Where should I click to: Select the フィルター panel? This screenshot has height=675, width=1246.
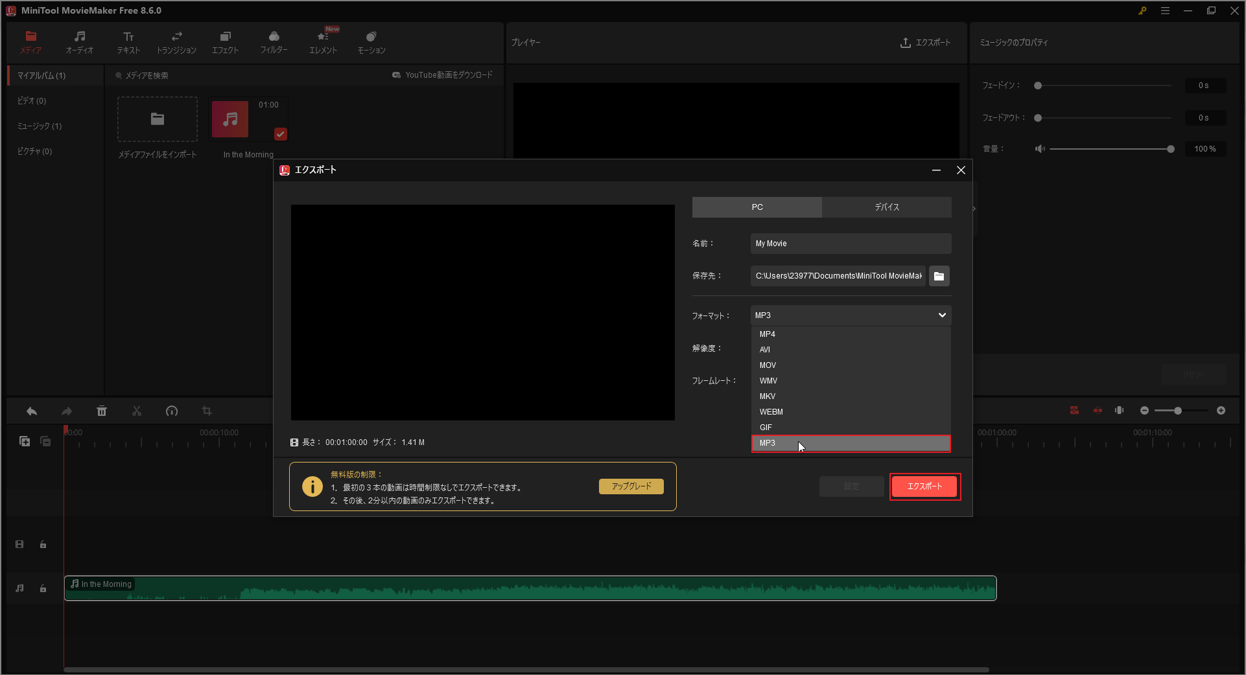274,41
